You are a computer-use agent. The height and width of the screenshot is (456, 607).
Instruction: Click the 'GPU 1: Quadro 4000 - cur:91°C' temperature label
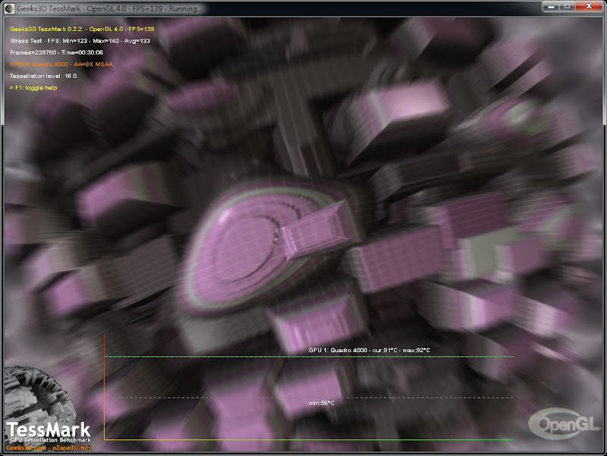[x=370, y=350]
